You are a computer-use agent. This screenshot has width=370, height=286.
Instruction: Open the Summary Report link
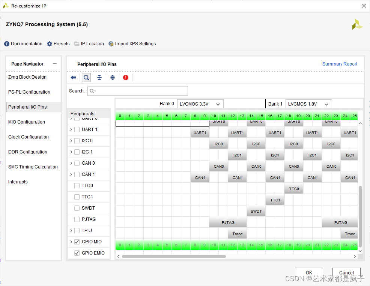click(x=340, y=64)
